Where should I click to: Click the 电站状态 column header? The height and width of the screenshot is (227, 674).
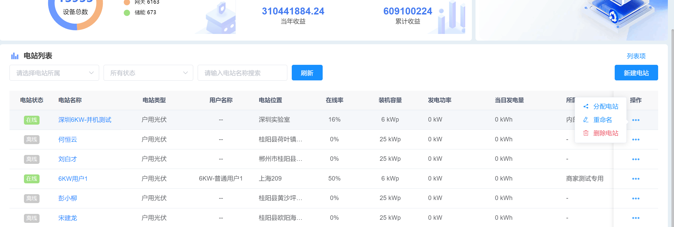[x=32, y=100]
